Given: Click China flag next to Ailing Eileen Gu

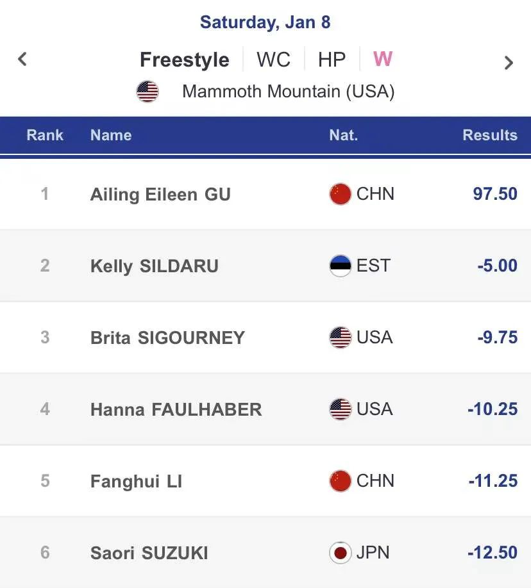Looking at the screenshot, I should pyautogui.click(x=340, y=194).
